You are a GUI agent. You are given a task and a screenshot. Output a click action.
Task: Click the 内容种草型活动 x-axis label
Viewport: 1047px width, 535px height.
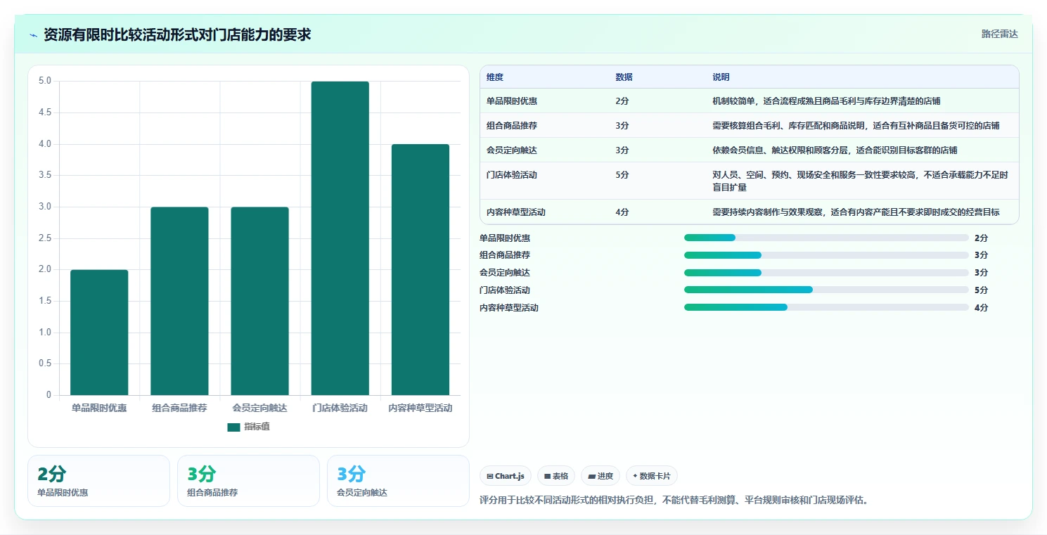[x=420, y=408]
